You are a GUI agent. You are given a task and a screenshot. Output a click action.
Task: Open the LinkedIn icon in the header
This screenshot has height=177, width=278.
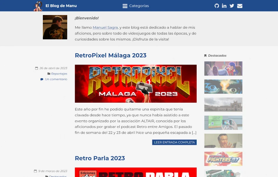pos(224,5)
